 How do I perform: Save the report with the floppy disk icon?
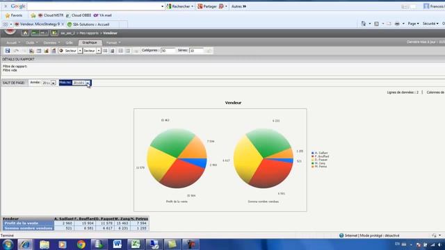click(8, 51)
